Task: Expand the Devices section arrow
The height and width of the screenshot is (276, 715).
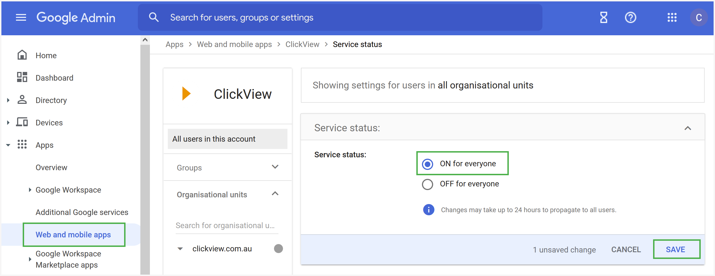Action: (8, 123)
